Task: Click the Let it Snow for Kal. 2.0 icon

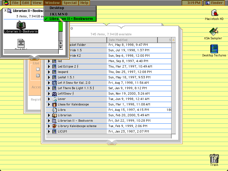Action: tap(54, 83)
